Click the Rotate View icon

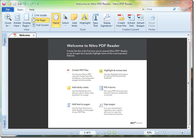(17, 17)
